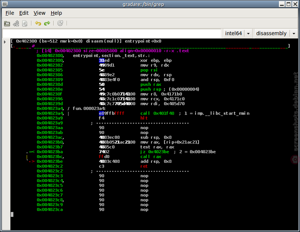Click the '(0x00000004)' comment after push rsp
This screenshot has height=232, width=300.
pos(184,89)
